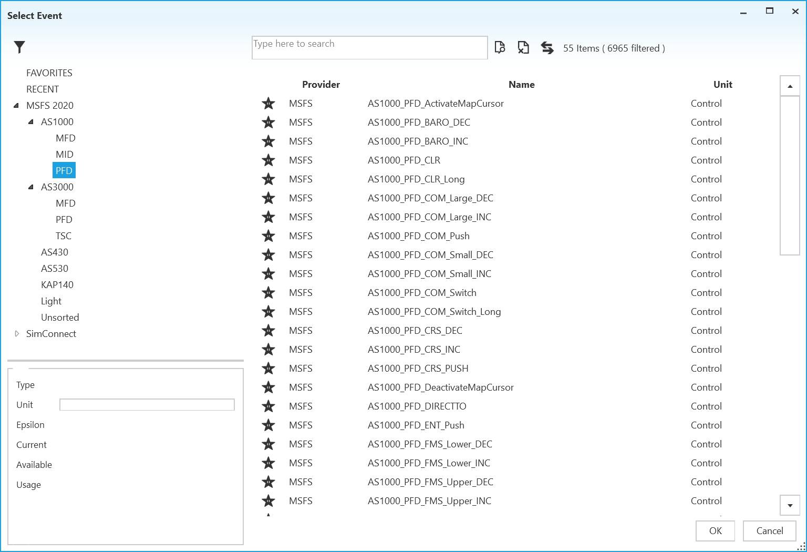
Task: Click the swap arrows icon in toolbar
Action: pos(547,48)
